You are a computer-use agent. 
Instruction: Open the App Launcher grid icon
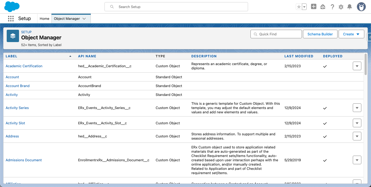[11, 18]
